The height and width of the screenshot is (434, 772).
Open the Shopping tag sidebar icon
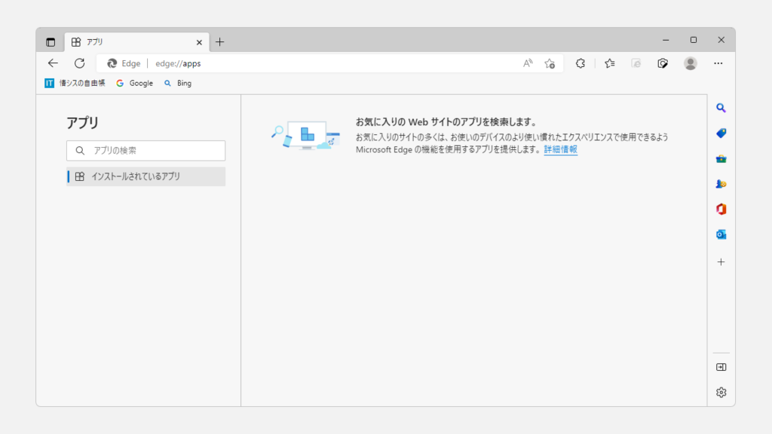721,133
